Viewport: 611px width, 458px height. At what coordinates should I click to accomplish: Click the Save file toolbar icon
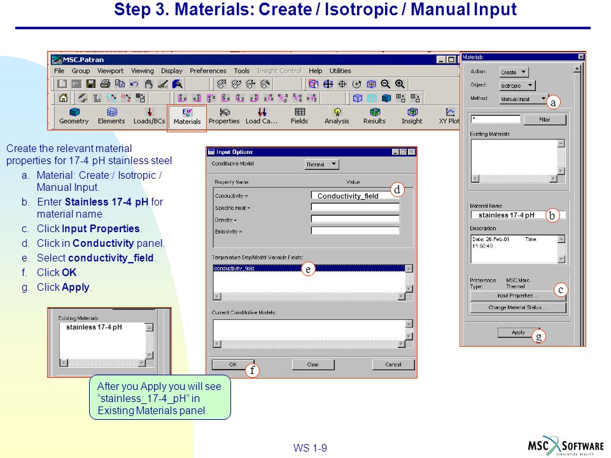point(91,84)
